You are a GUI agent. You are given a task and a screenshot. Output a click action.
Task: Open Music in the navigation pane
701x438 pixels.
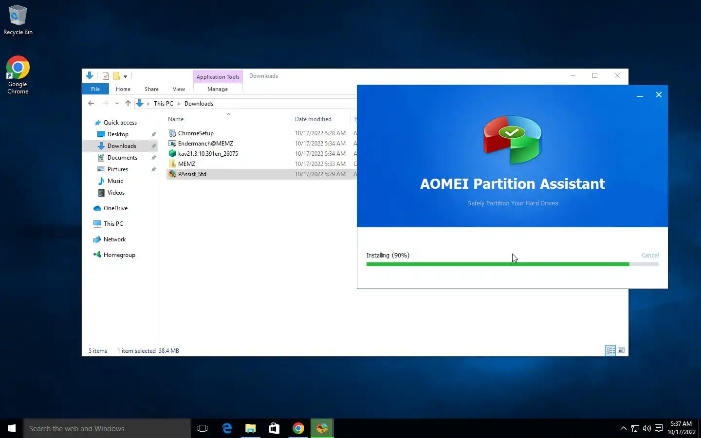point(115,181)
